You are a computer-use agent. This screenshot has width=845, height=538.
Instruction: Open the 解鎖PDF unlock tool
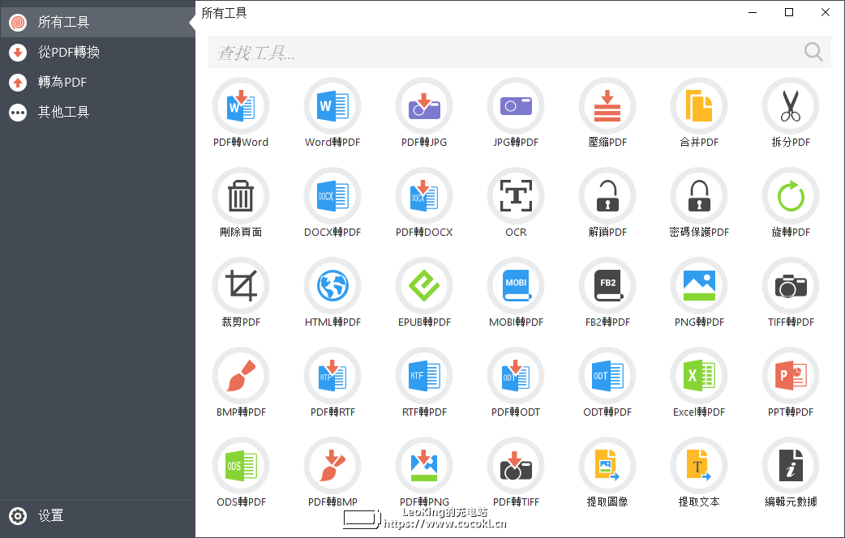[x=607, y=196]
